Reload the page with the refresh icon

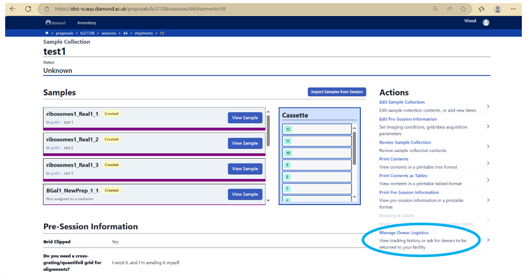(28, 9)
